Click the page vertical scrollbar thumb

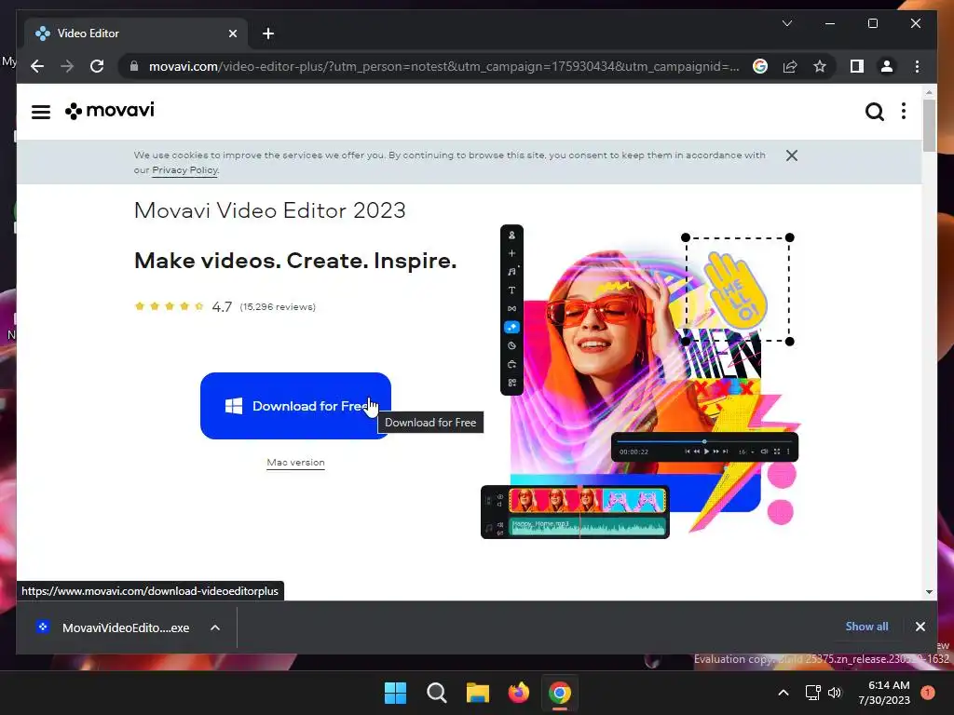click(929, 126)
